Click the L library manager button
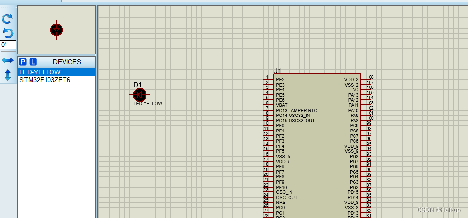468x218 pixels. click(33, 62)
